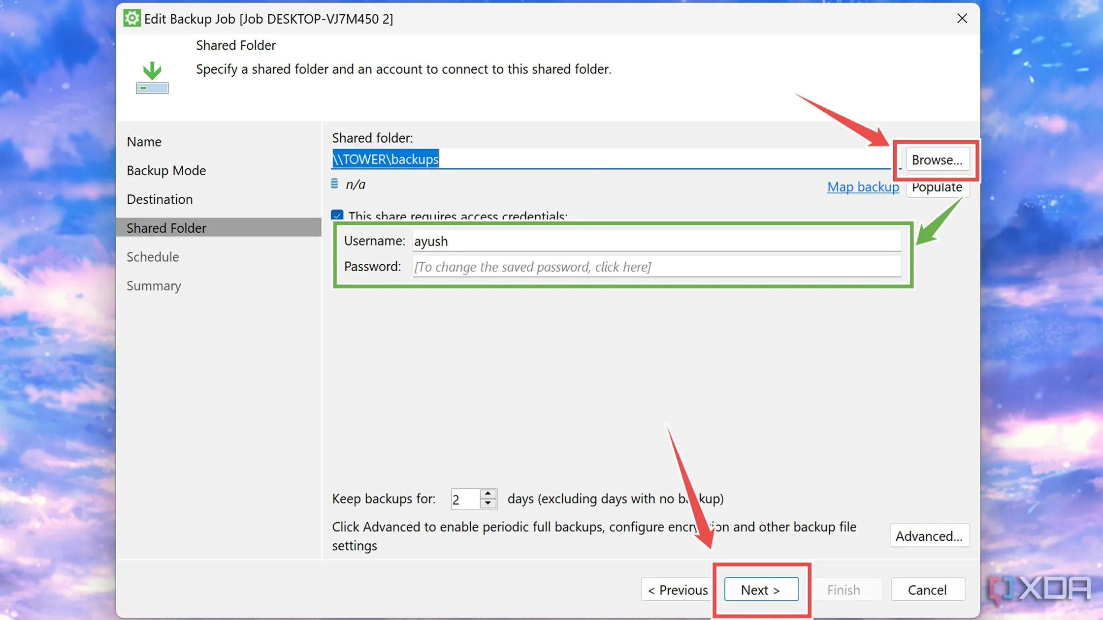Close the Edit Backup Job dialog
Image resolution: width=1103 pixels, height=620 pixels.
point(962,19)
